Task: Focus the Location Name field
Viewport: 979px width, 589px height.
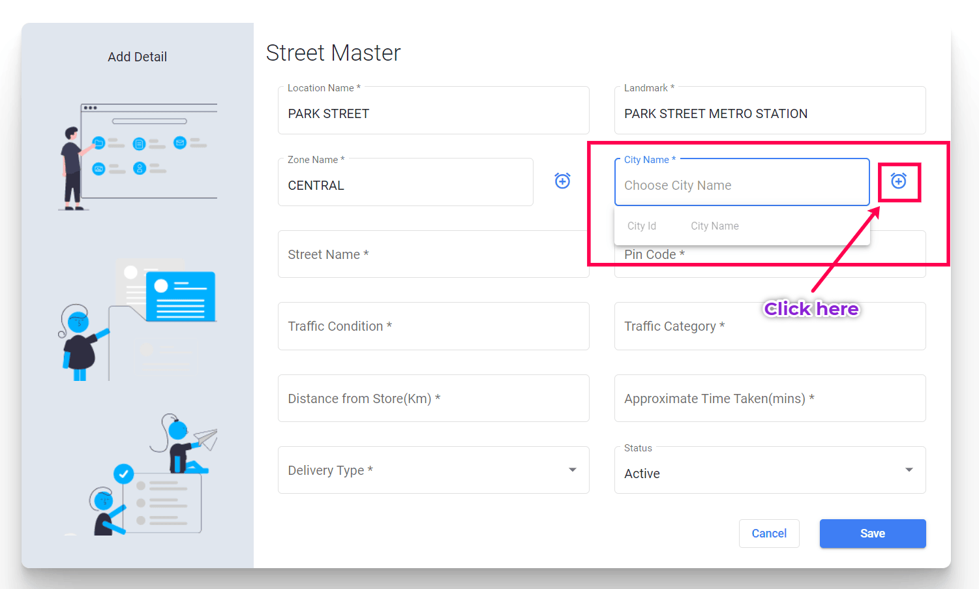Action: coord(433,113)
